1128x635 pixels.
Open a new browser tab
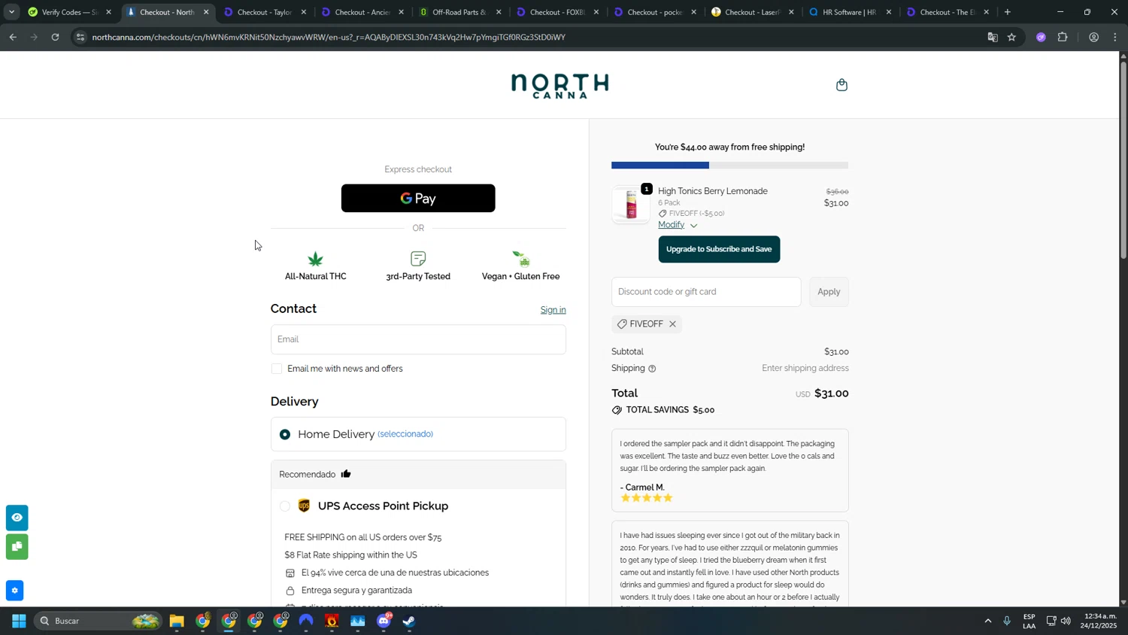coord(1008,12)
